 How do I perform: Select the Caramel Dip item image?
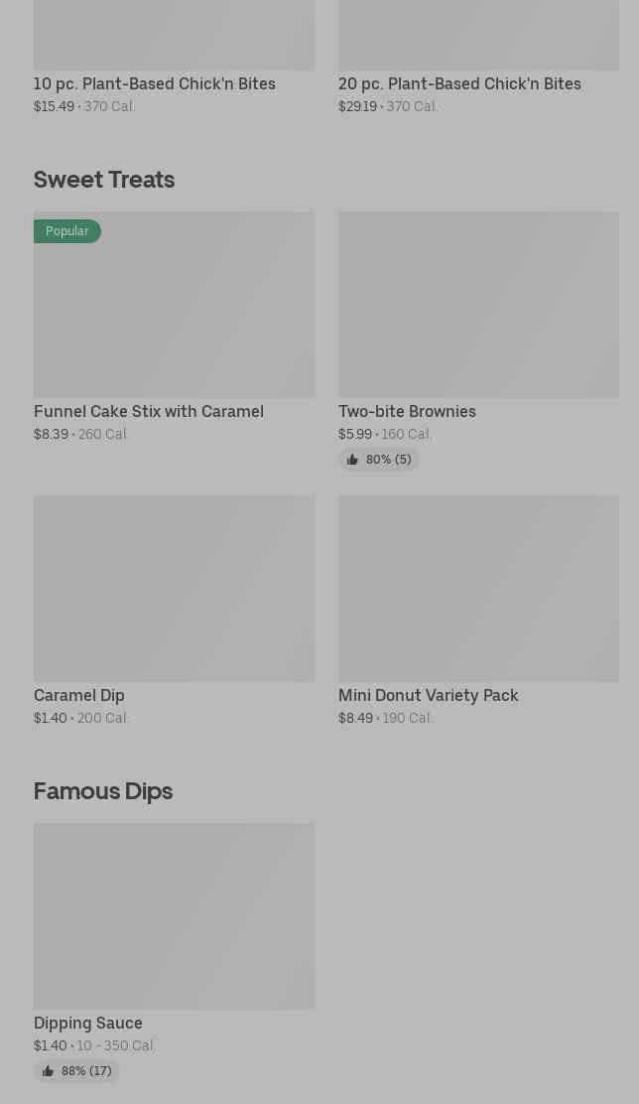tap(174, 589)
